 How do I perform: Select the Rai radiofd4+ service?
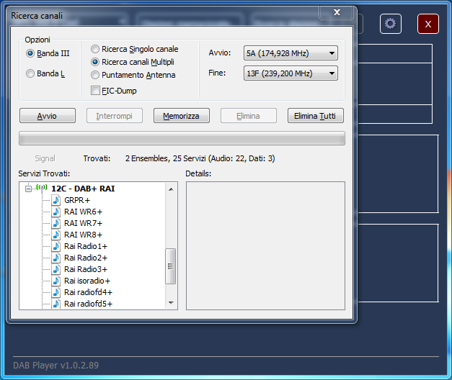[88, 292]
